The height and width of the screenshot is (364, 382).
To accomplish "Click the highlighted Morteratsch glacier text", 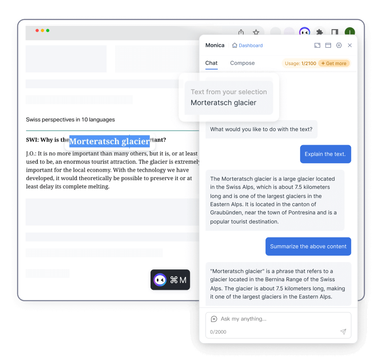I will point(110,141).
